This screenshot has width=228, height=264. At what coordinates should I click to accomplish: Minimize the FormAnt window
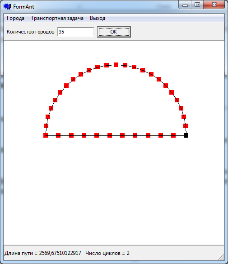tap(185, 5)
